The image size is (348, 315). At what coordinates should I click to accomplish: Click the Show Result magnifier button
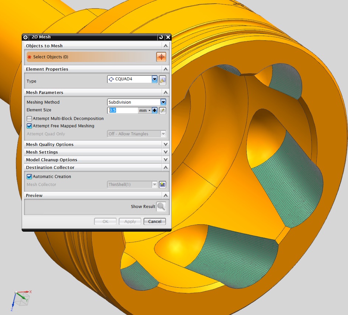[161, 207]
